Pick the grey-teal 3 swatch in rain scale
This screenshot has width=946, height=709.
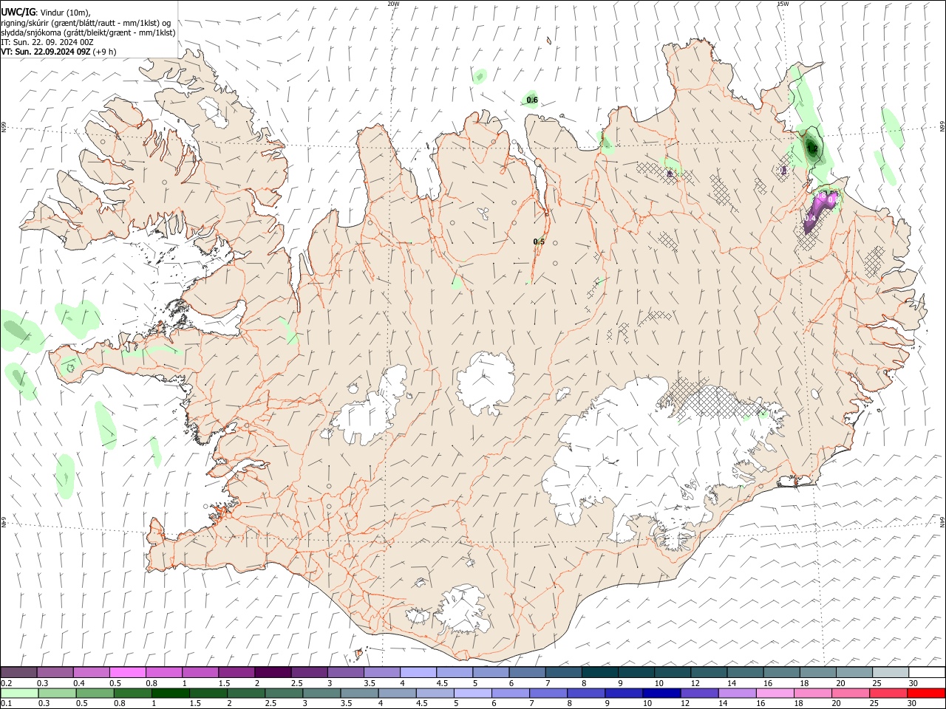pyautogui.click(x=321, y=693)
